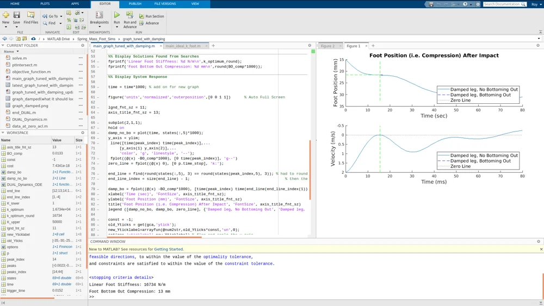The image size is (544, 306).
Task: Switch to the PLOTS tab
Action: pos(45,4)
